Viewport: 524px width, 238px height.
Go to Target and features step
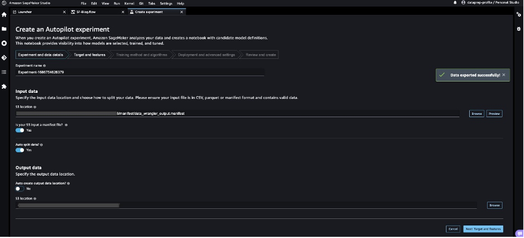(89, 55)
